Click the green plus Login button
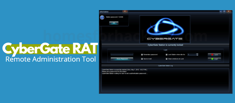 [x=214, y=59]
